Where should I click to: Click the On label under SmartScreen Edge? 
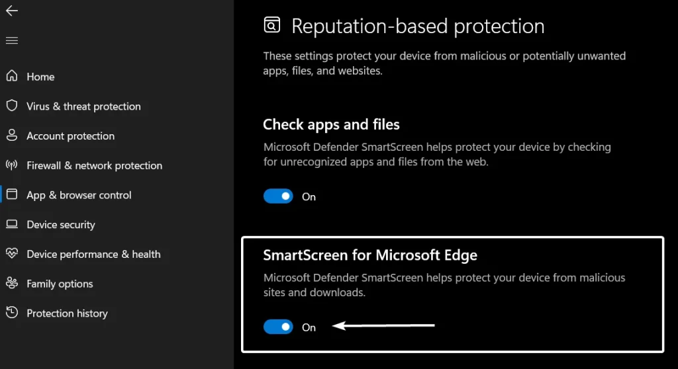(309, 327)
